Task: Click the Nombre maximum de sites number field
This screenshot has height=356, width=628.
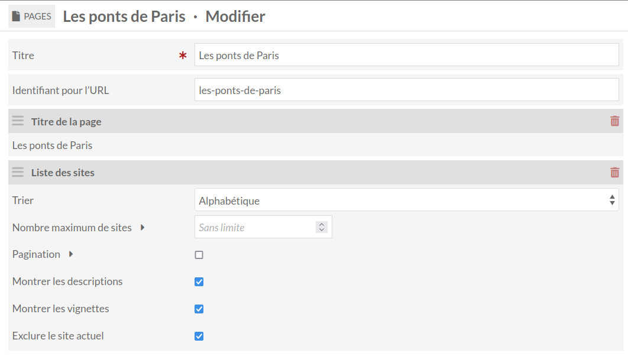Action: pos(263,227)
